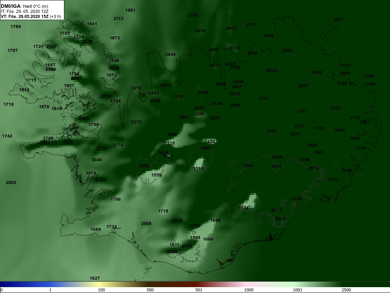This screenshot has width=390, height=293.
Task: Select the map value 1627
Action: tap(94, 278)
